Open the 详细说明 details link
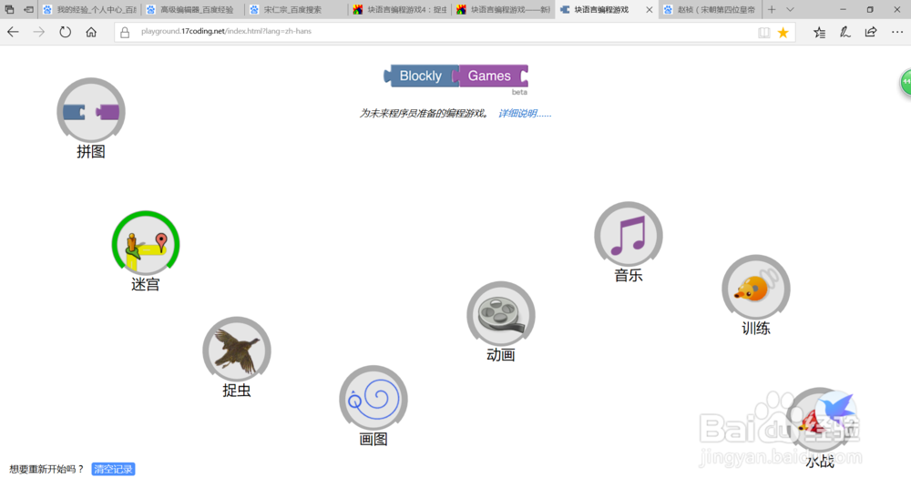This screenshot has width=911, height=488. [x=525, y=113]
